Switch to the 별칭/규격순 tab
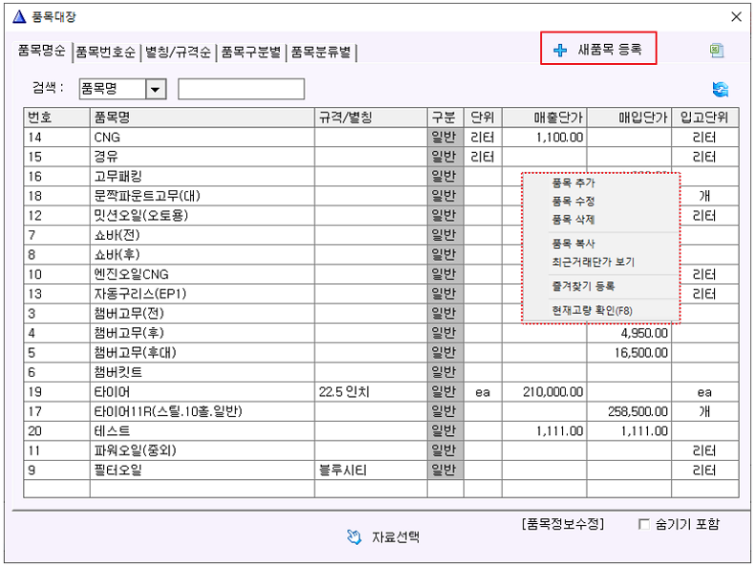The width and height of the screenshot is (755, 567). coord(178,52)
